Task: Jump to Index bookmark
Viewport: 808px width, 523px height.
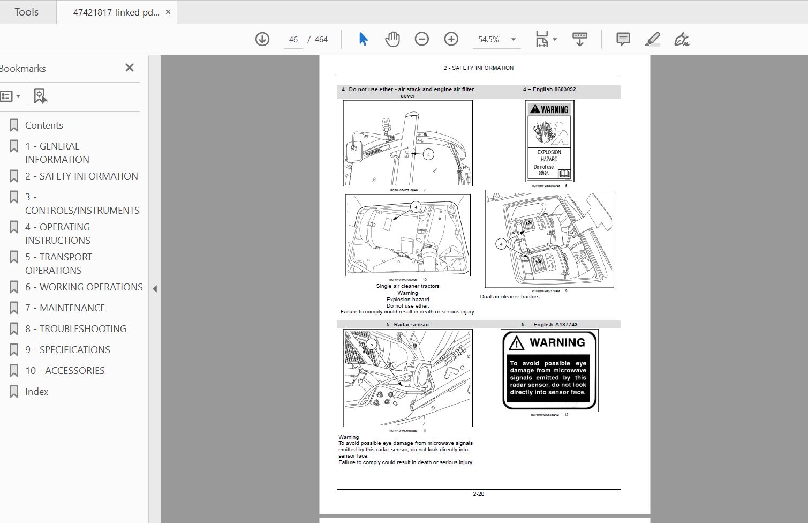Action: point(36,392)
